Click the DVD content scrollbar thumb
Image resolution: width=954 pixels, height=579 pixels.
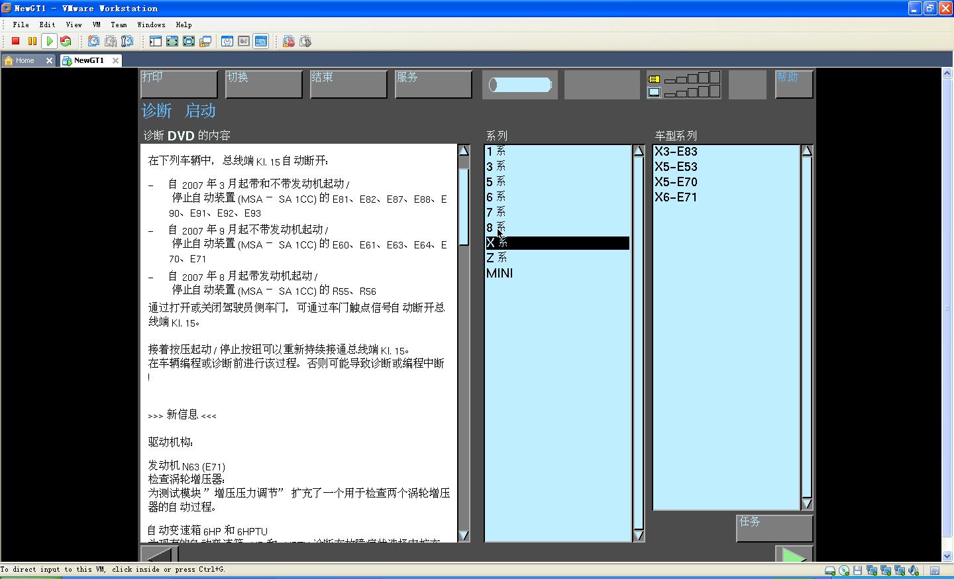(x=464, y=207)
